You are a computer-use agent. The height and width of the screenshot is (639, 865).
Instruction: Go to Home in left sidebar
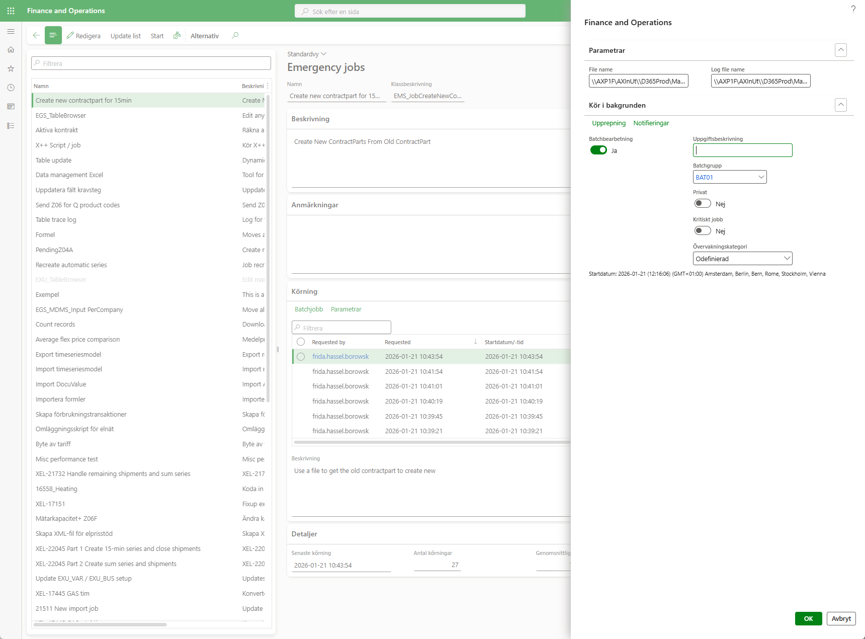pos(11,50)
